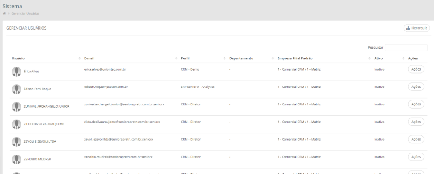
Task: Click Gerenciar Usuários breadcrumb link
Action: tap(28, 14)
